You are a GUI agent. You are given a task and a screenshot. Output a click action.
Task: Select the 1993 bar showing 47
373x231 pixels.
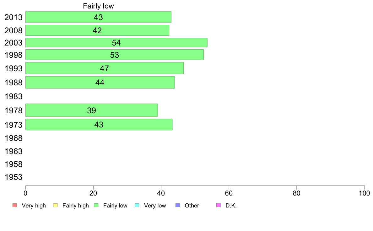tap(105, 68)
